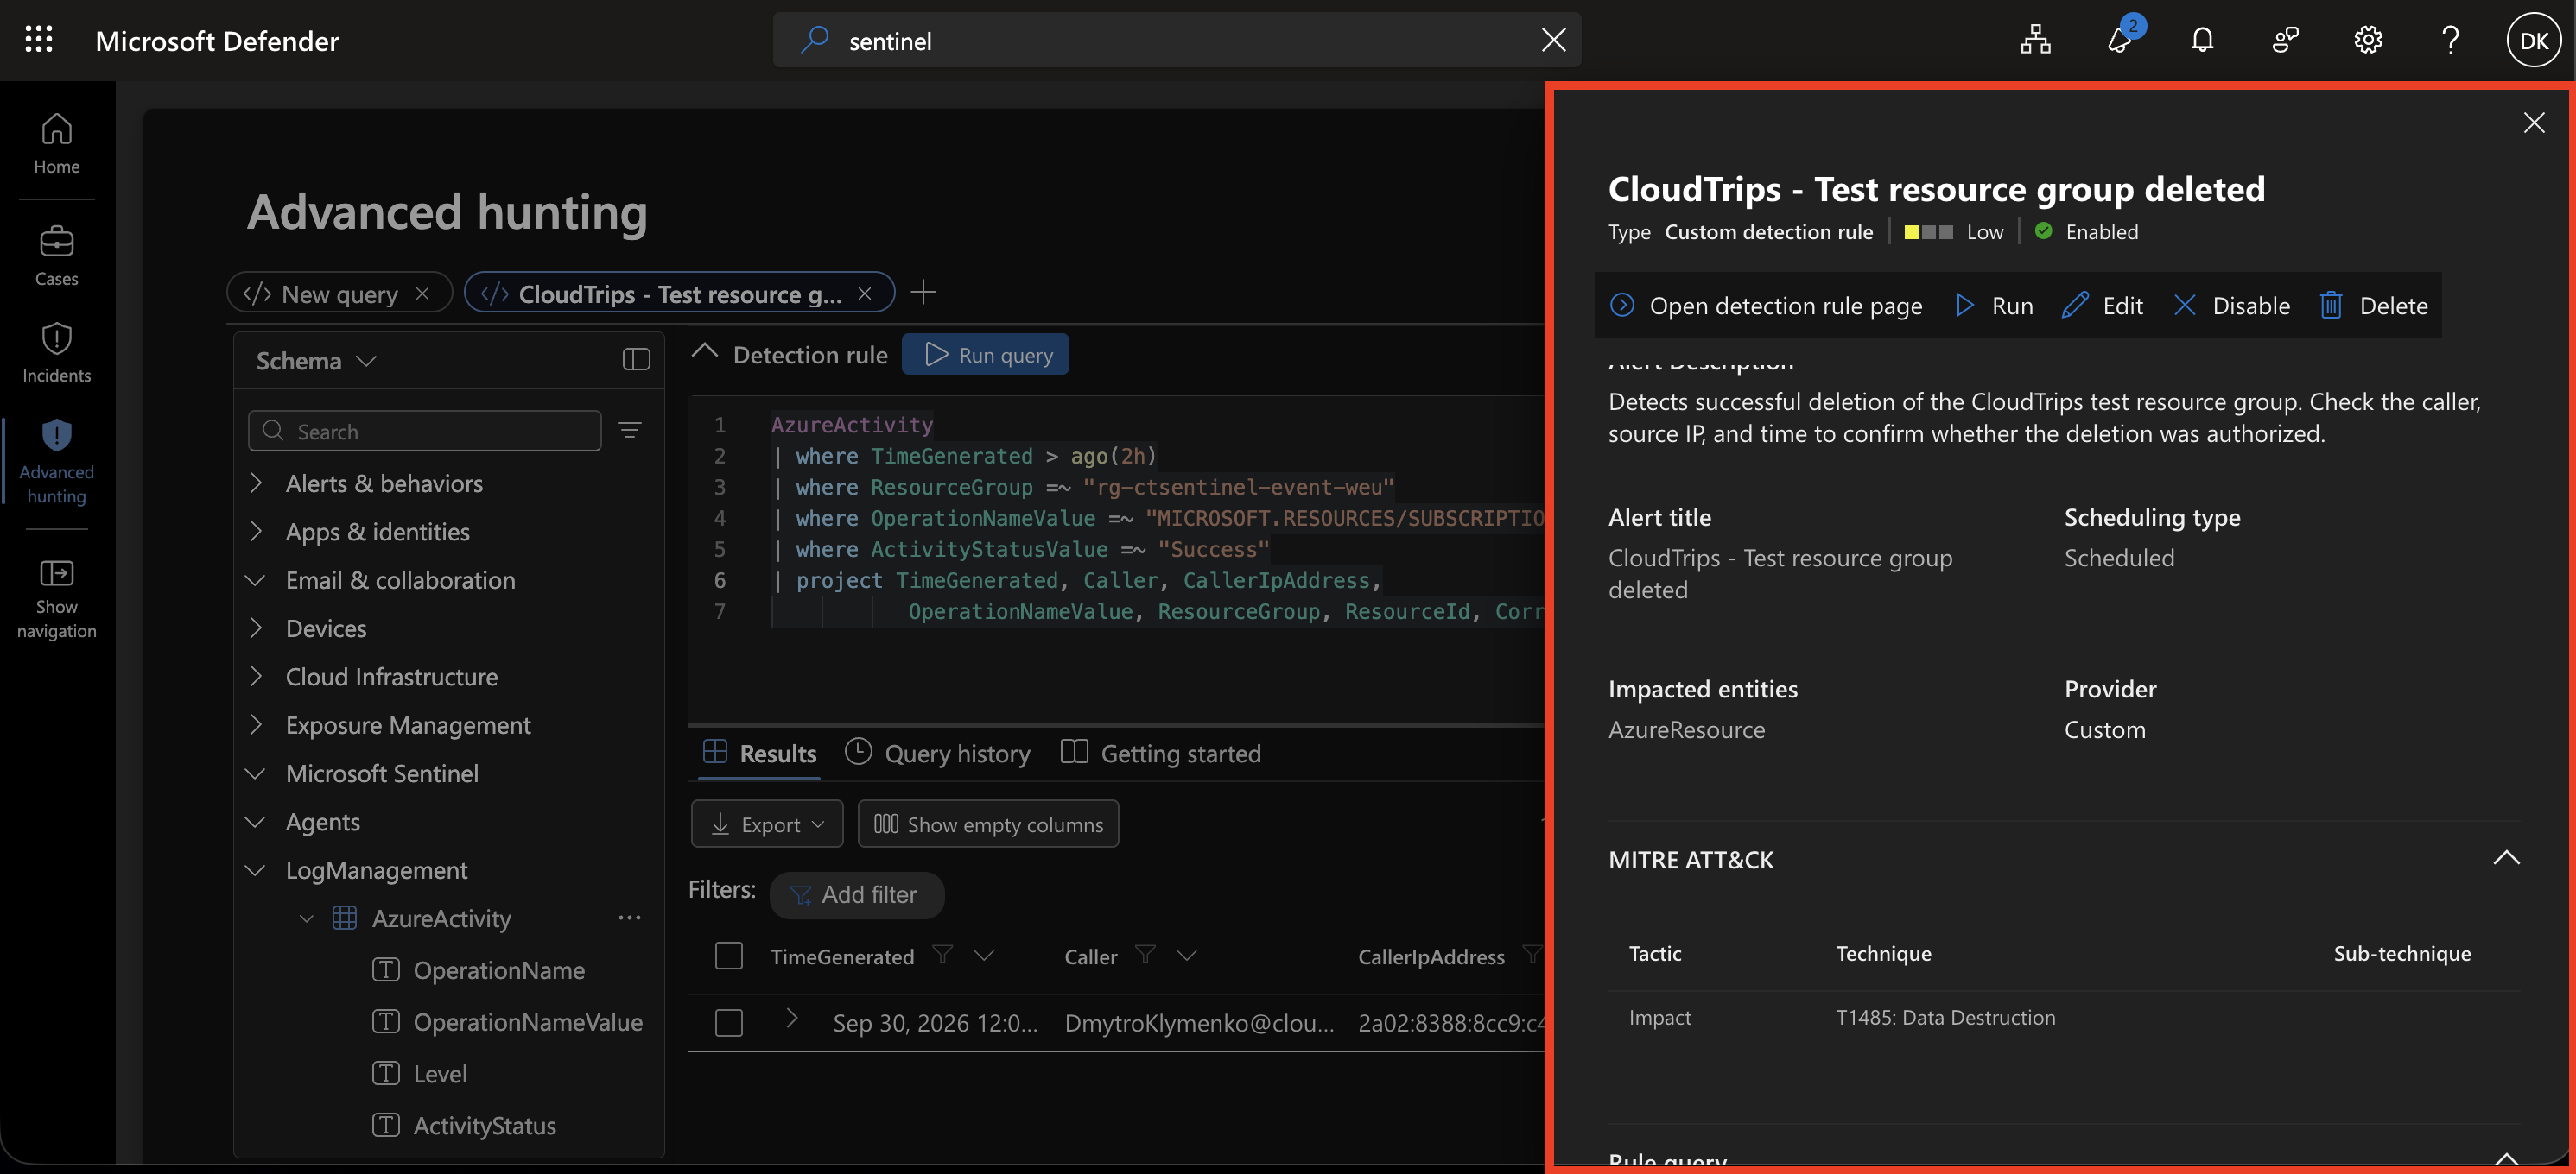Open alerts bell with badge 2
Screen dimensions: 2576x1174
(2120, 40)
